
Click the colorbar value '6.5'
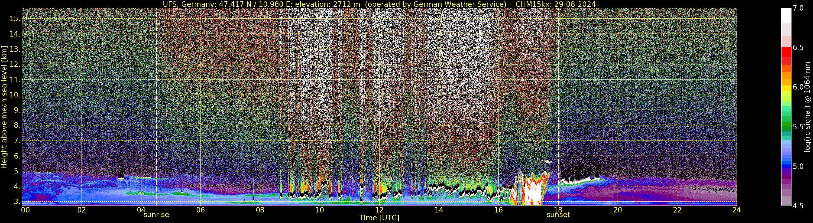point(798,48)
